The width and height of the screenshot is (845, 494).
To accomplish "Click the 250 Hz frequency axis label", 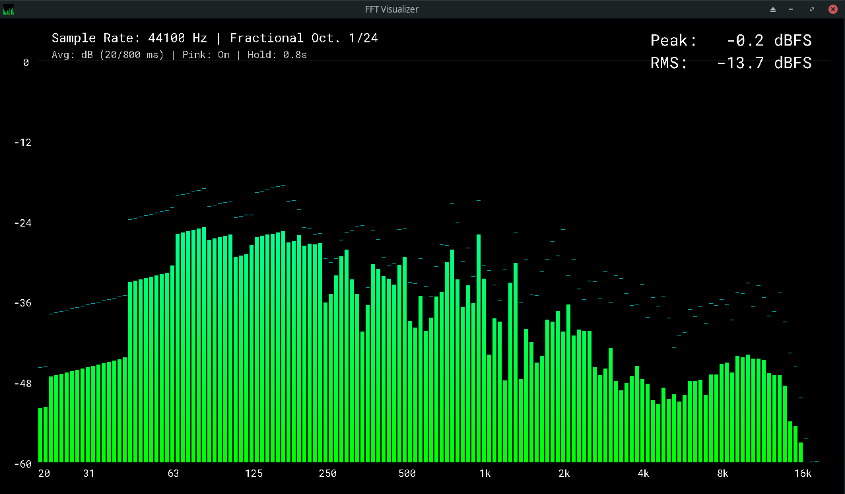I will click(x=327, y=474).
